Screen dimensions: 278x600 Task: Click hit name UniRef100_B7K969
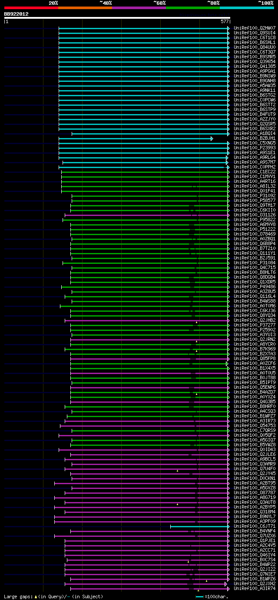click(255, 349)
